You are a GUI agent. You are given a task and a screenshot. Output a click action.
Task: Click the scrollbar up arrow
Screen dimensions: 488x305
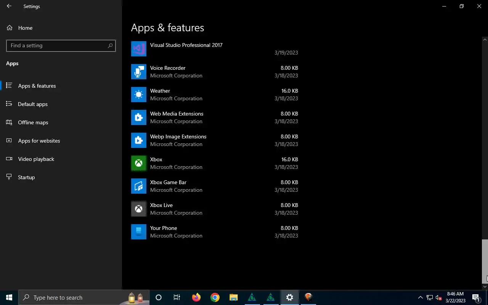485,40
